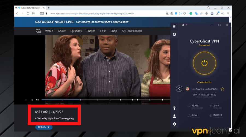Rewind the video with the replay icon

(32, 100)
